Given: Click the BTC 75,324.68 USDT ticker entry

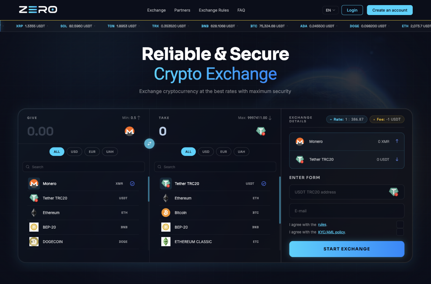Looking at the screenshot, I should [x=267, y=26].
